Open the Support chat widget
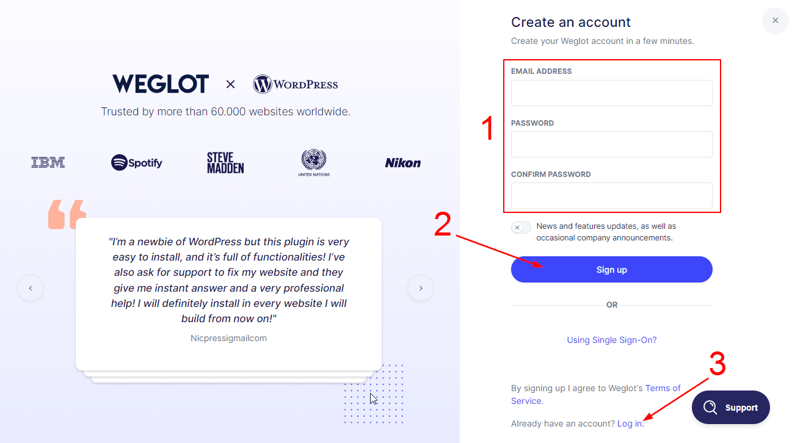Viewport: 792px width, 443px height. click(730, 408)
